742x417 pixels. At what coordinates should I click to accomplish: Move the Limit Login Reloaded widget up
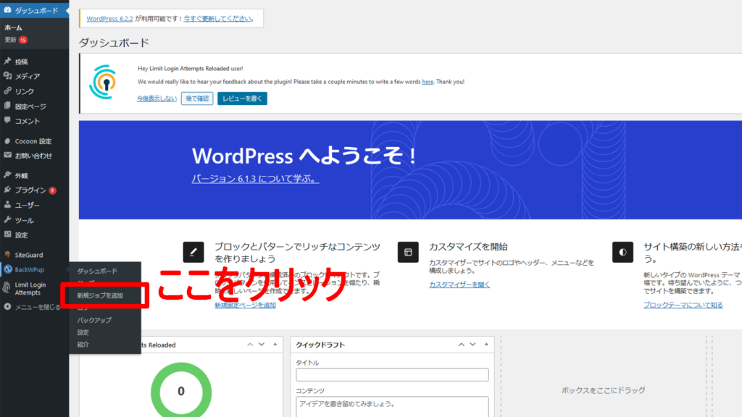click(250, 345)
